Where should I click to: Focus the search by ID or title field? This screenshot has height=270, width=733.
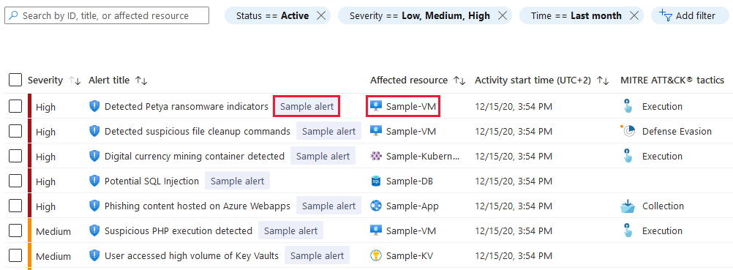coord(107,15)
